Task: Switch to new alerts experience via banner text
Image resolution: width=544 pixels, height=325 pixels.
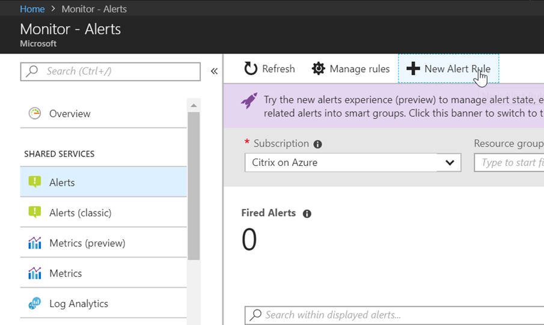Action: click(403, 106)
